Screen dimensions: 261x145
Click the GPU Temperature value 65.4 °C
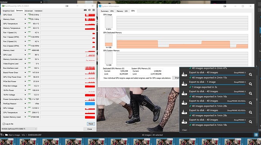pos(36,24)
